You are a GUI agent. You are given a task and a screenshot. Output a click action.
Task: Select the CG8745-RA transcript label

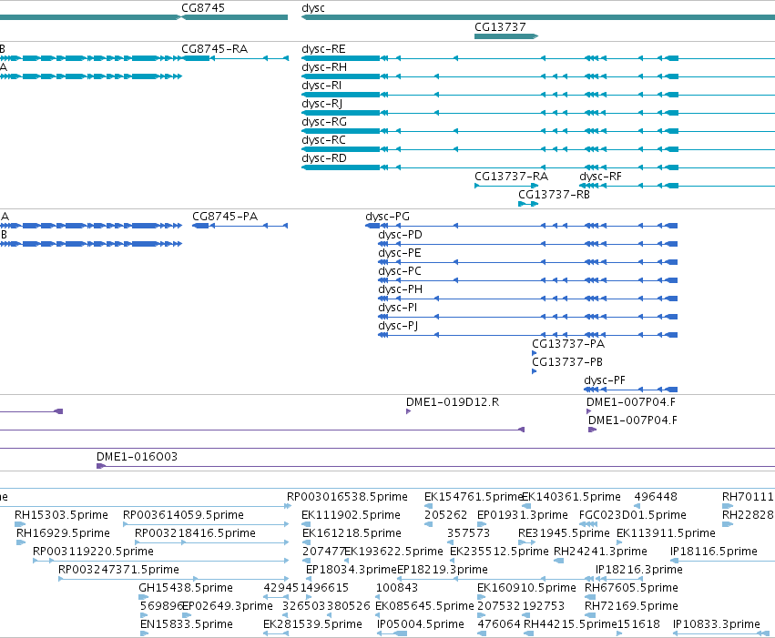(215, 49)
